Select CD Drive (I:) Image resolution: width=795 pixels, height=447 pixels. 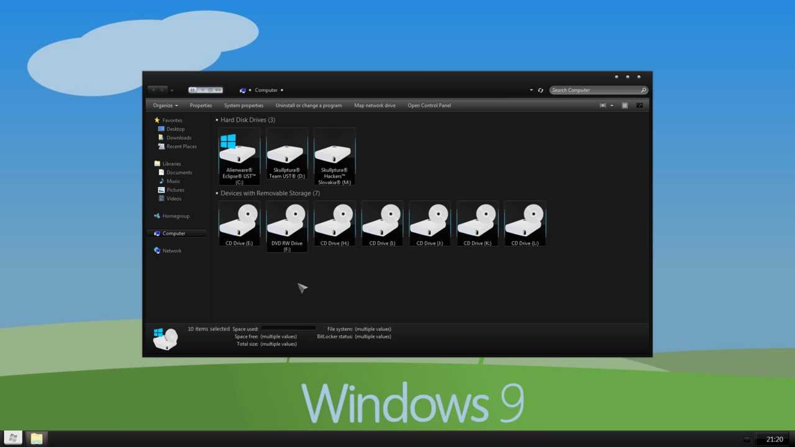pyautogui.click(x=382, y=223)
